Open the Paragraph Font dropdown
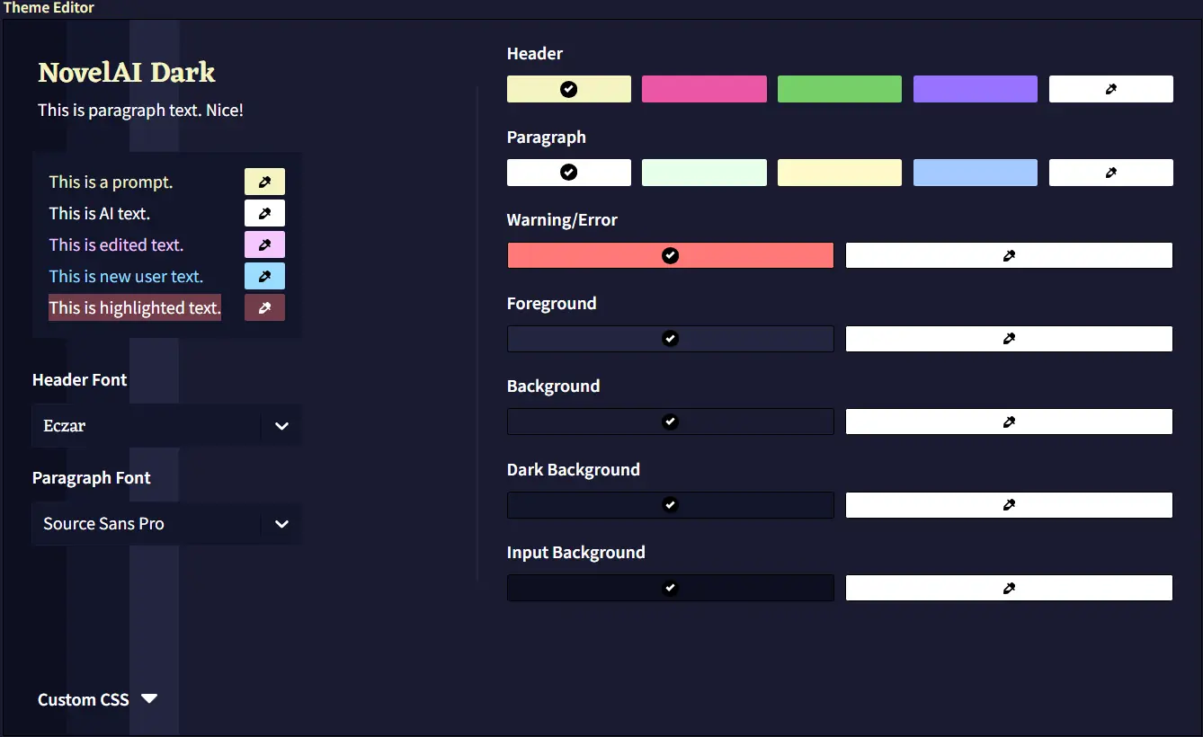Screen dimensions: 1203x737 click(x=166, y=524)
